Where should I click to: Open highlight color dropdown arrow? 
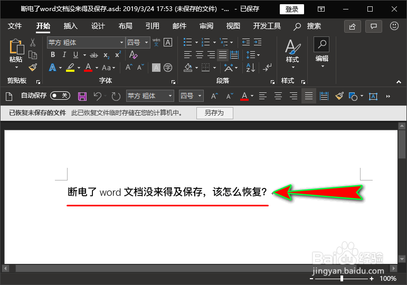[79, 68]
